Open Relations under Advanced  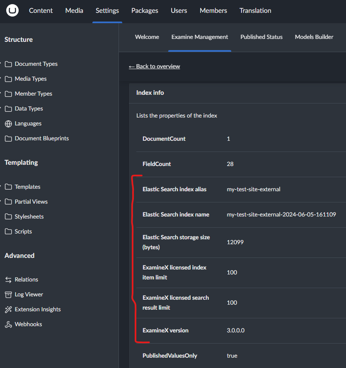coord(26,279)
